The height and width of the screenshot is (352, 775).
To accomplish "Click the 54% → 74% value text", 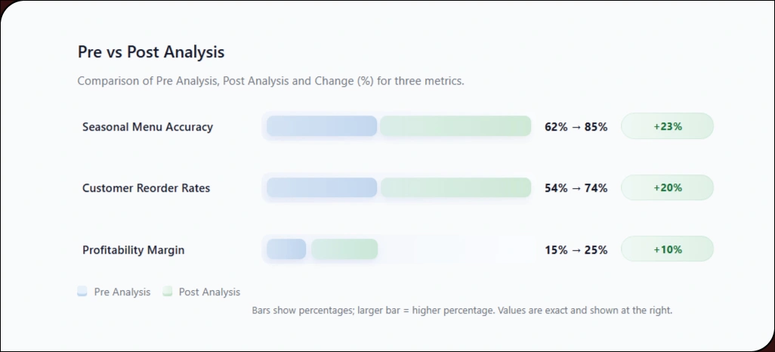I will click(576, 188).
